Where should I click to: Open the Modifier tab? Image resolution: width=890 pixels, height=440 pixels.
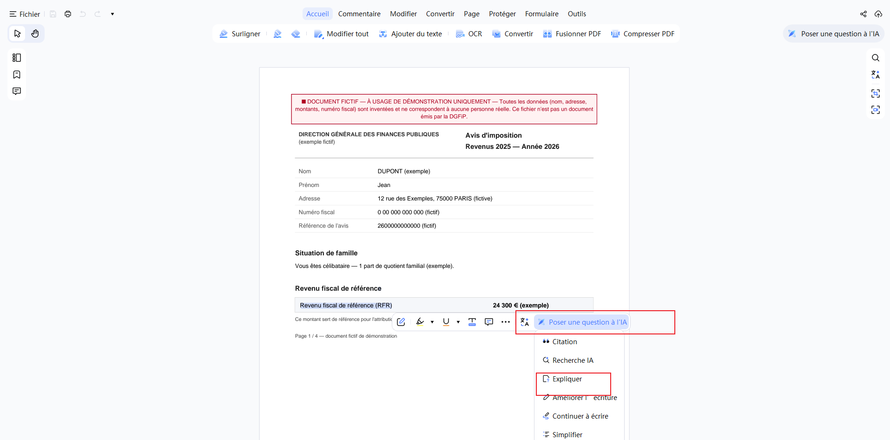coord(403,14)
